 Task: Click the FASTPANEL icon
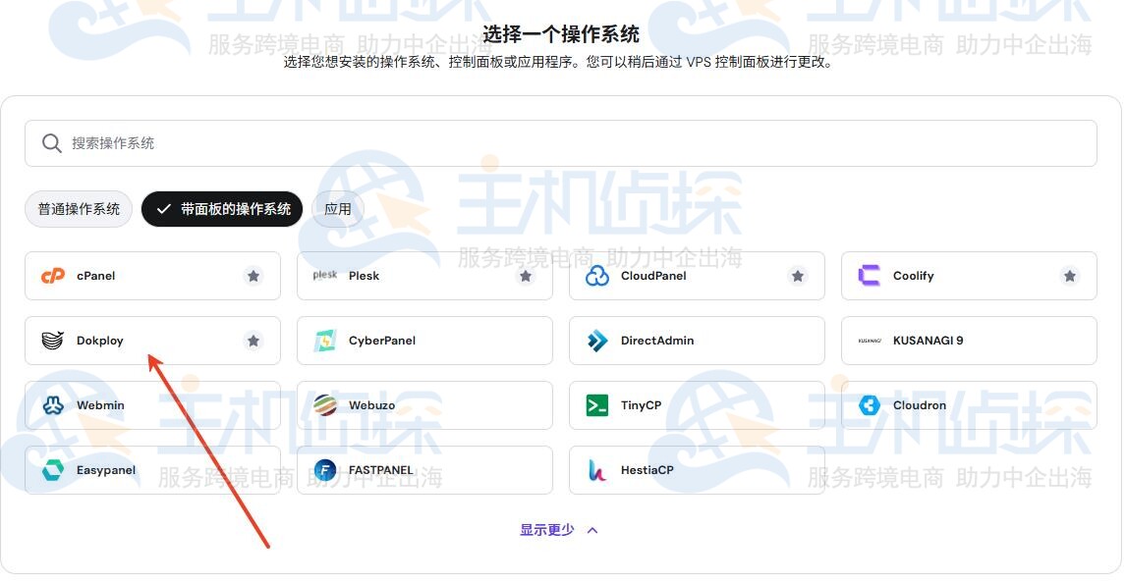pyautogui.click(x=325, y=470)
